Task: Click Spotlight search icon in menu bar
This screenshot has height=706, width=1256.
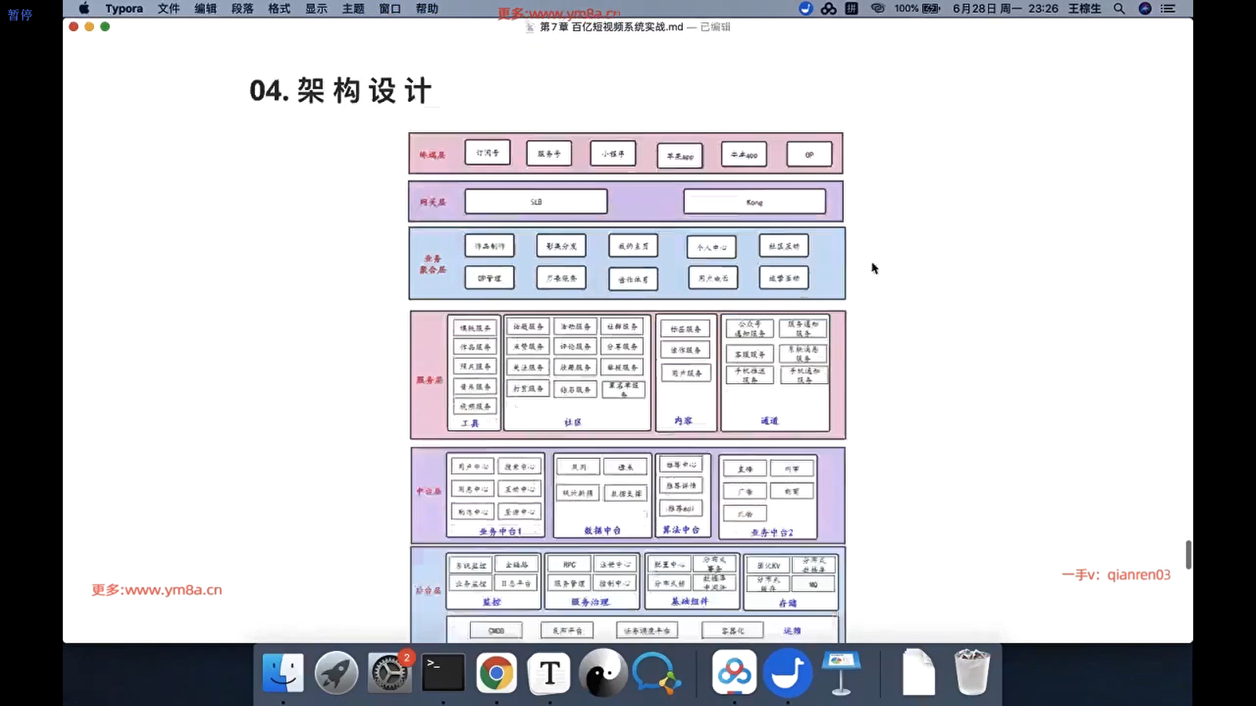Action: pyautogui.click(x=1119, y=8)
